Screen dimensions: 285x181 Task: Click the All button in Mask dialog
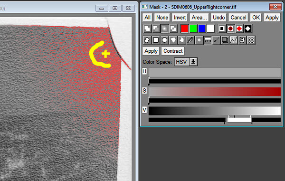click(x=148, y=18)
